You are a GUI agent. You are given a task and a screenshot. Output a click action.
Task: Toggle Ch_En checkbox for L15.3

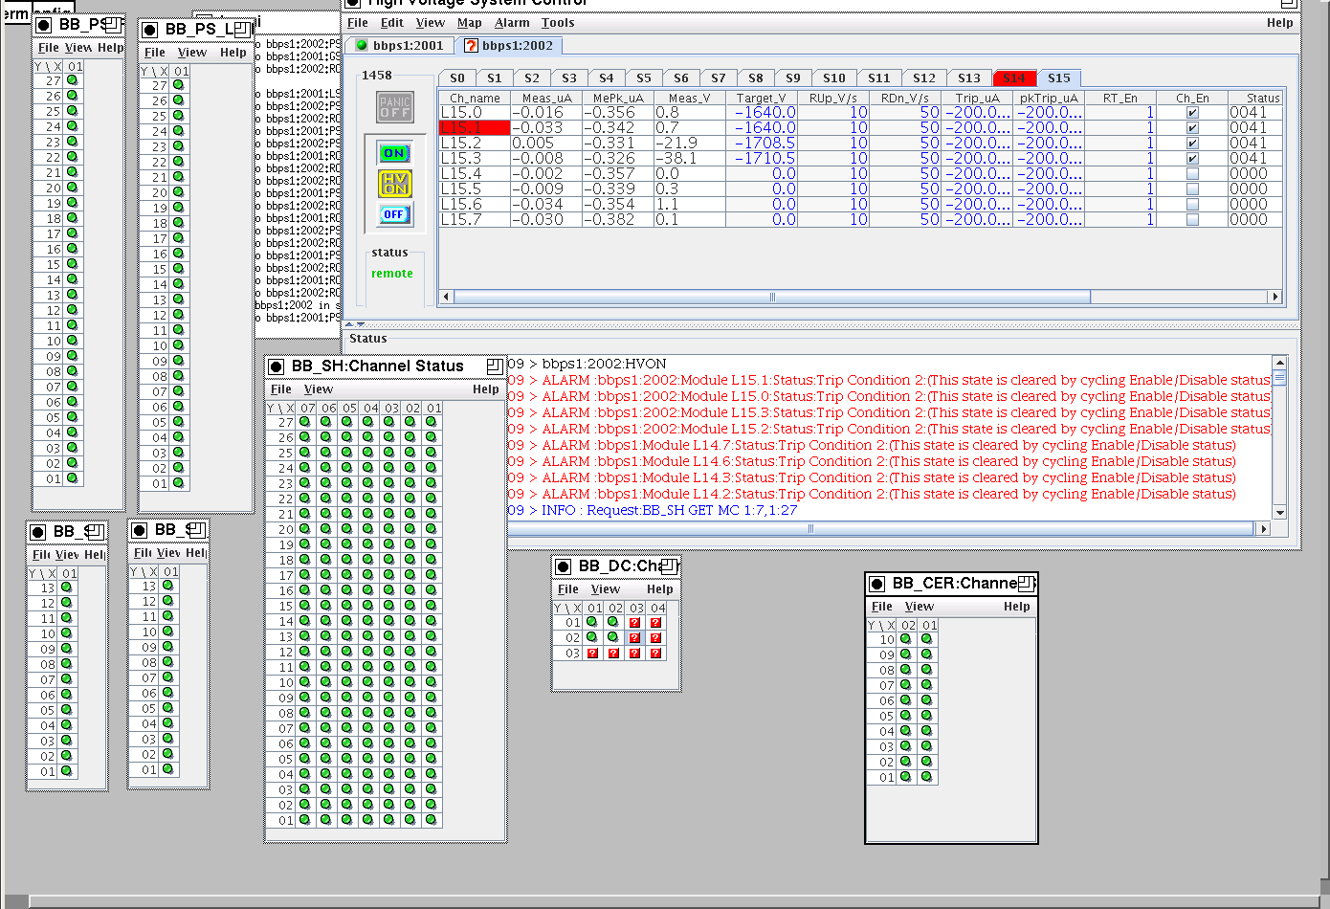click(x=1192, y=159)
